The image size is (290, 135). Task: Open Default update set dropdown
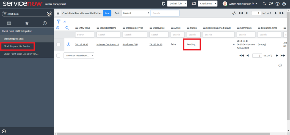pos(177,4)
